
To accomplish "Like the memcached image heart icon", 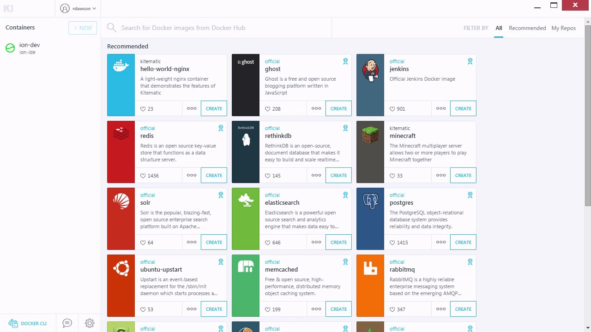I will pyautogui.click(x=267, y=309).
